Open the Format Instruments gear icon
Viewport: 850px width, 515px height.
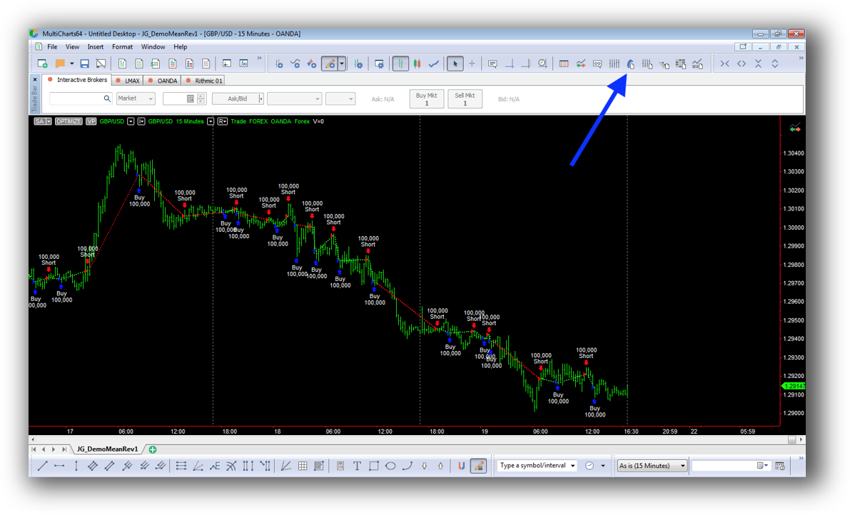point(358,64)
